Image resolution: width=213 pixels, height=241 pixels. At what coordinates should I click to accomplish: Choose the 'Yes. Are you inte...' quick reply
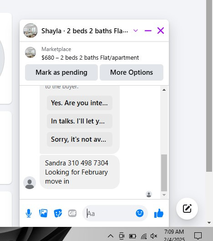(80, 103)
